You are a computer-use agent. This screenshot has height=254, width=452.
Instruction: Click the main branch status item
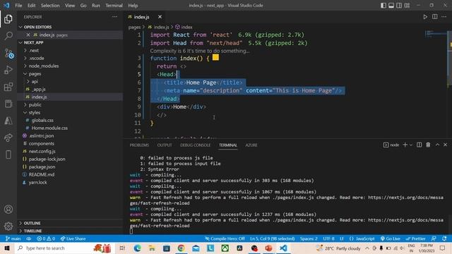pos(13,238)
